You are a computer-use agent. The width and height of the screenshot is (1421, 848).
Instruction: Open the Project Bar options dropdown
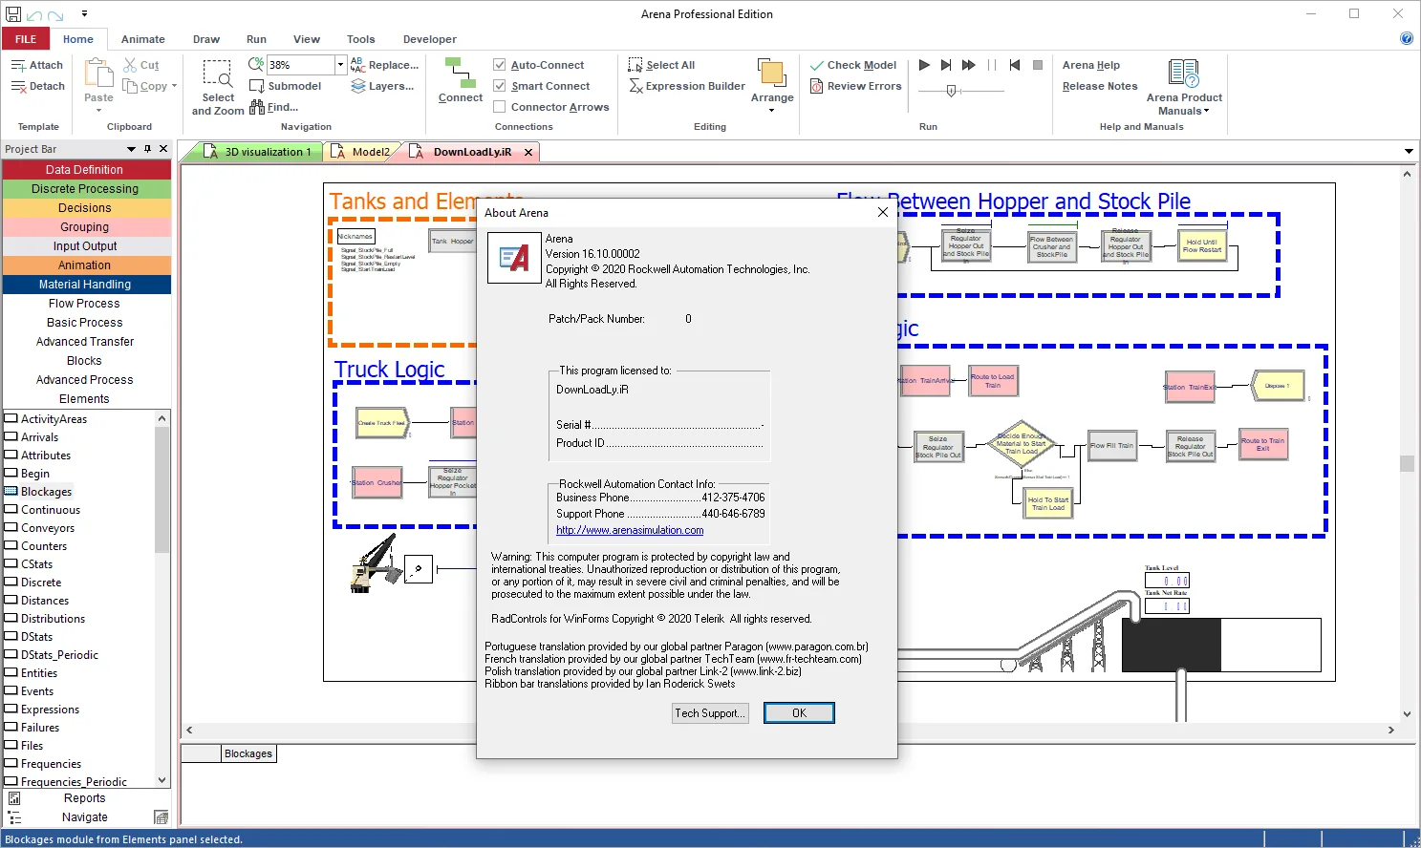click(132, 149)
